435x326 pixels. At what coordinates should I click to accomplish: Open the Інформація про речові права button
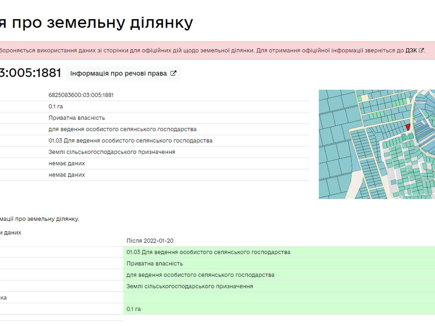click(x=123, y=73)
